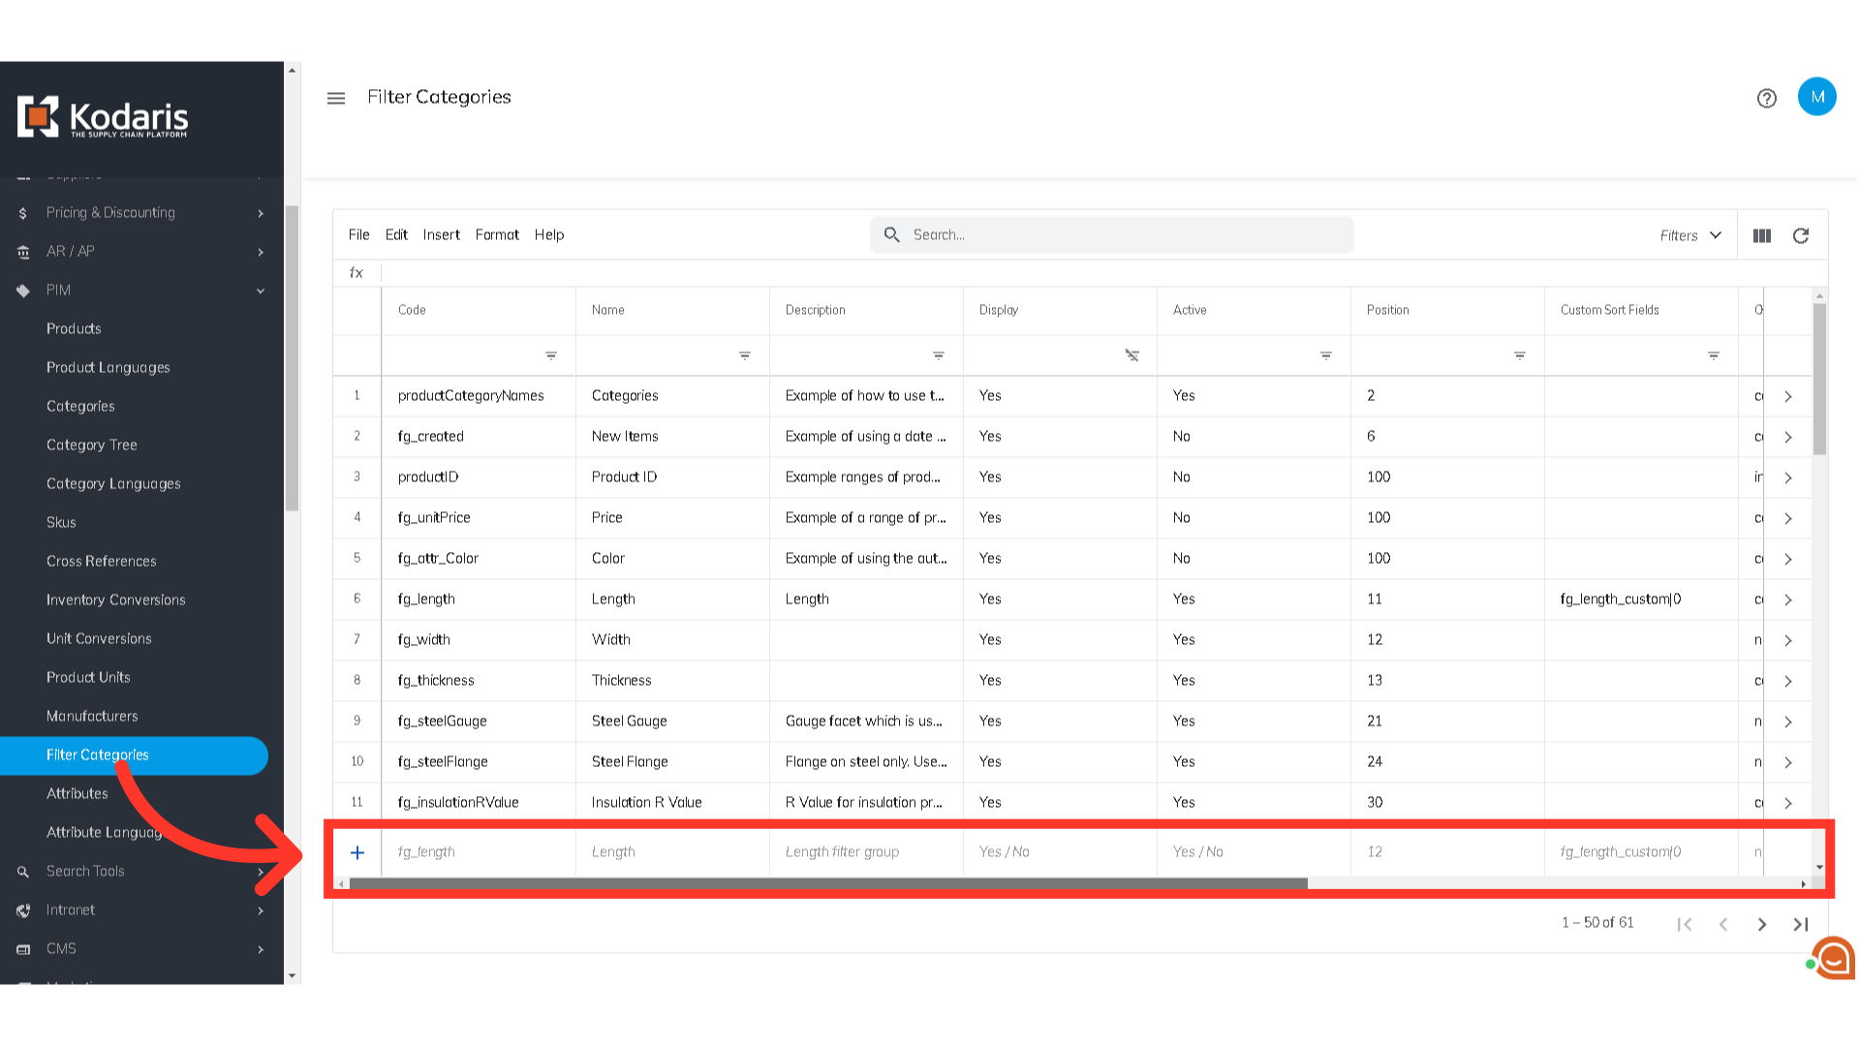Viewport: 1860px width, 1046px height.
Task: Open the chat support bubble icon
Action: [x=1834, y=959]
